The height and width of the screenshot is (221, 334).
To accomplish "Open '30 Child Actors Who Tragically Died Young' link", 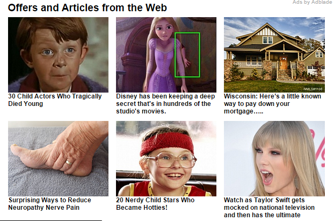I will pos(55,100).
